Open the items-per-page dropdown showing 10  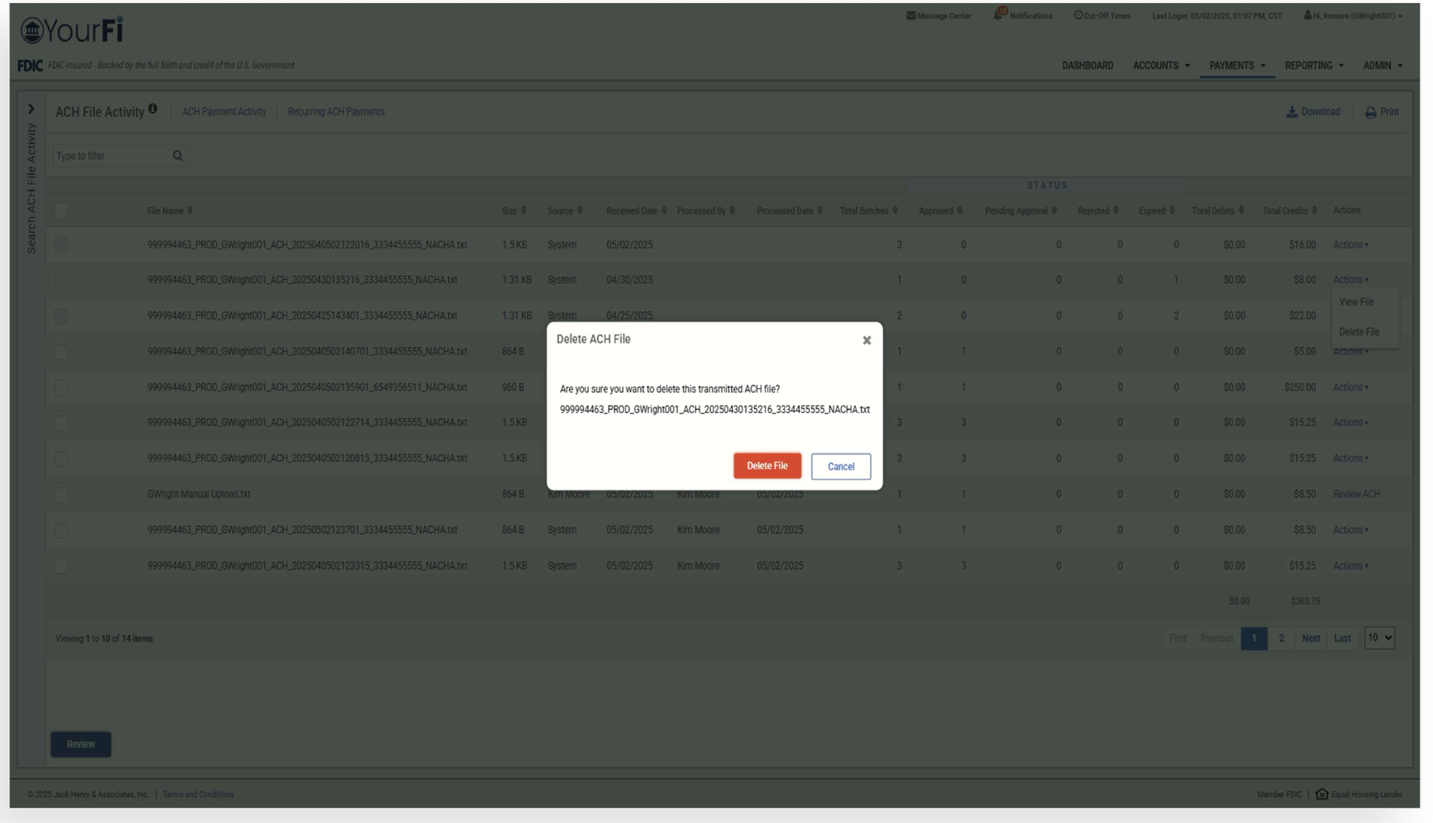[1378, 638]
